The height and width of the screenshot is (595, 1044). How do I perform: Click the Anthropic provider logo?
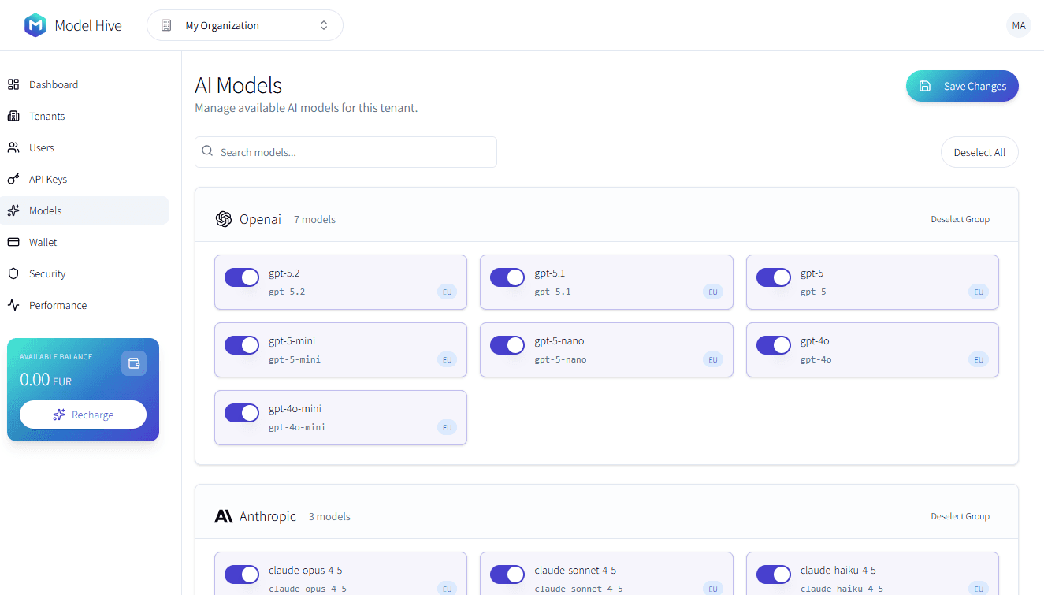coord(224,515)
